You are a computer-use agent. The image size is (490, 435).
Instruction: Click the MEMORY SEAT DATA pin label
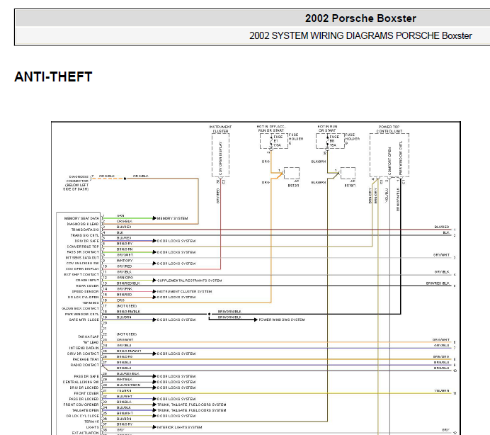point(81,218)
